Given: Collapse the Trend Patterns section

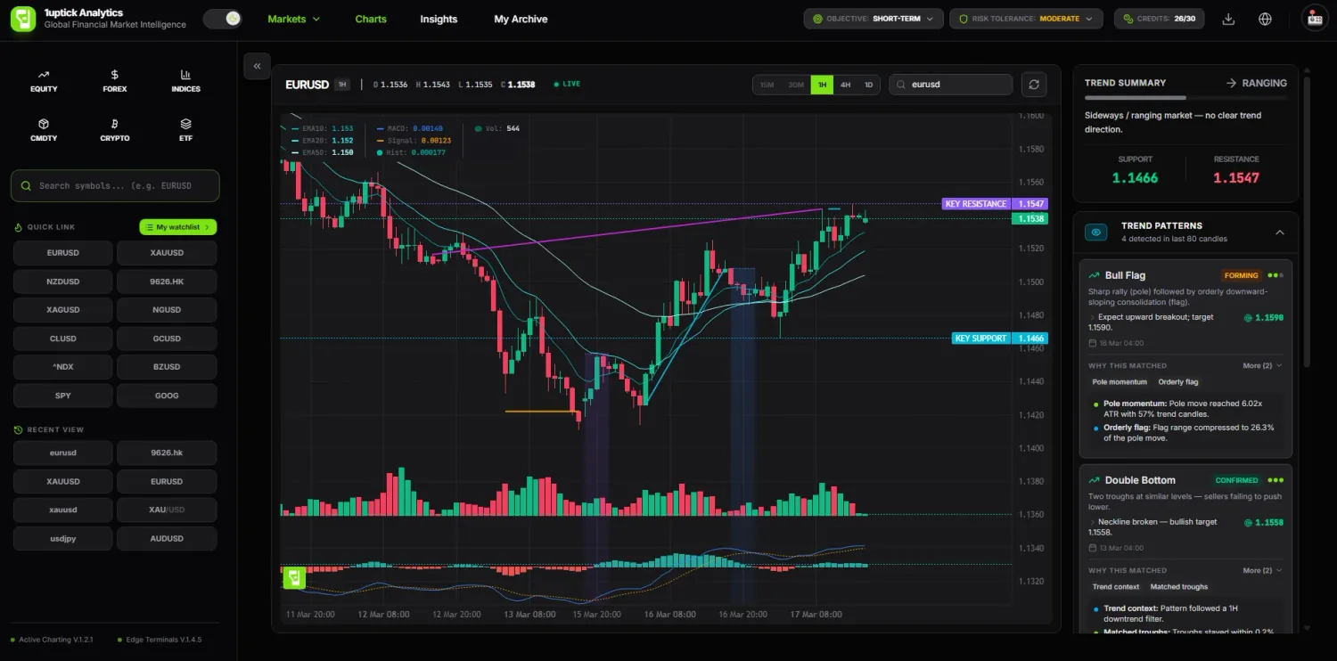Looking at the screenshot, I should pos(1280,233).
